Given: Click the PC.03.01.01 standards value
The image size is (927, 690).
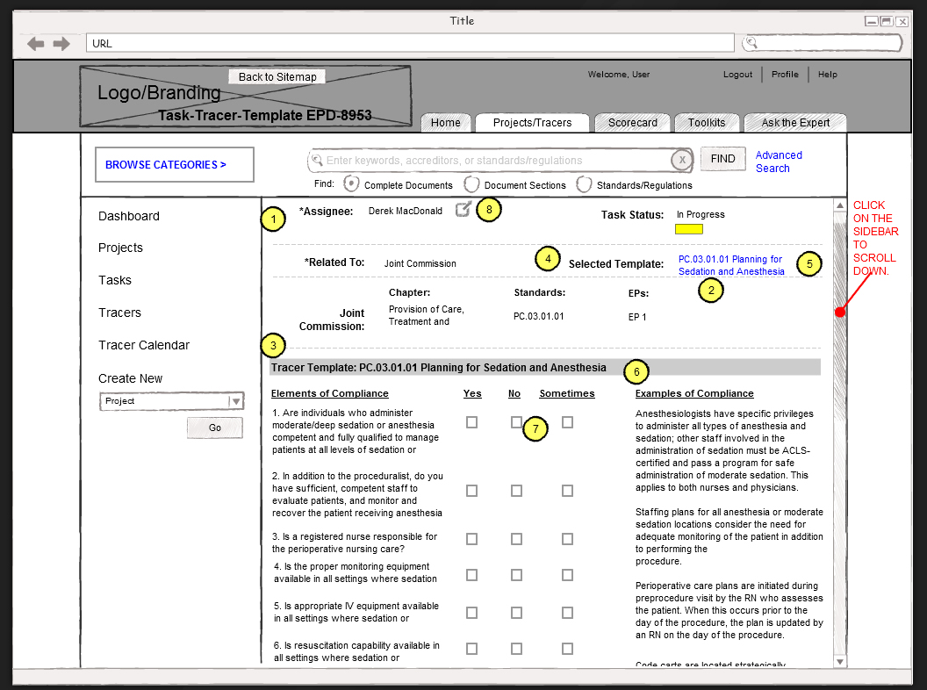Looking at the screenshot, I should pyautogui.click(x=539, y=316).
